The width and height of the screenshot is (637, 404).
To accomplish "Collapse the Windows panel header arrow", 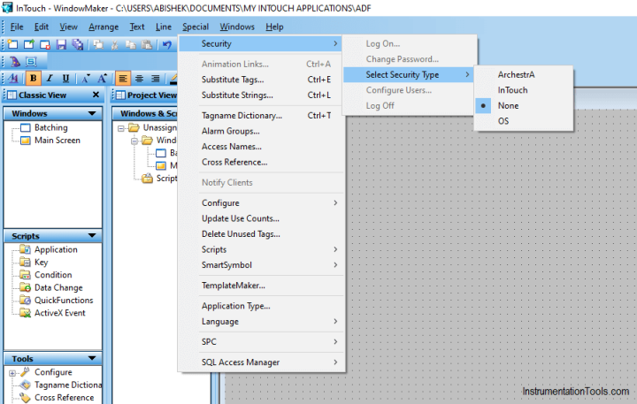I will tap(92, 113).
